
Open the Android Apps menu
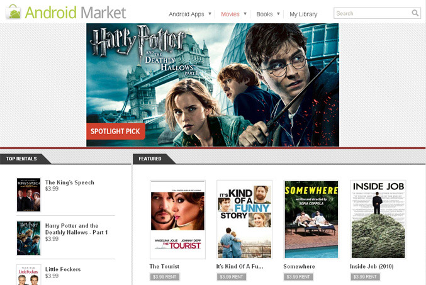click(x=186, y=14)
